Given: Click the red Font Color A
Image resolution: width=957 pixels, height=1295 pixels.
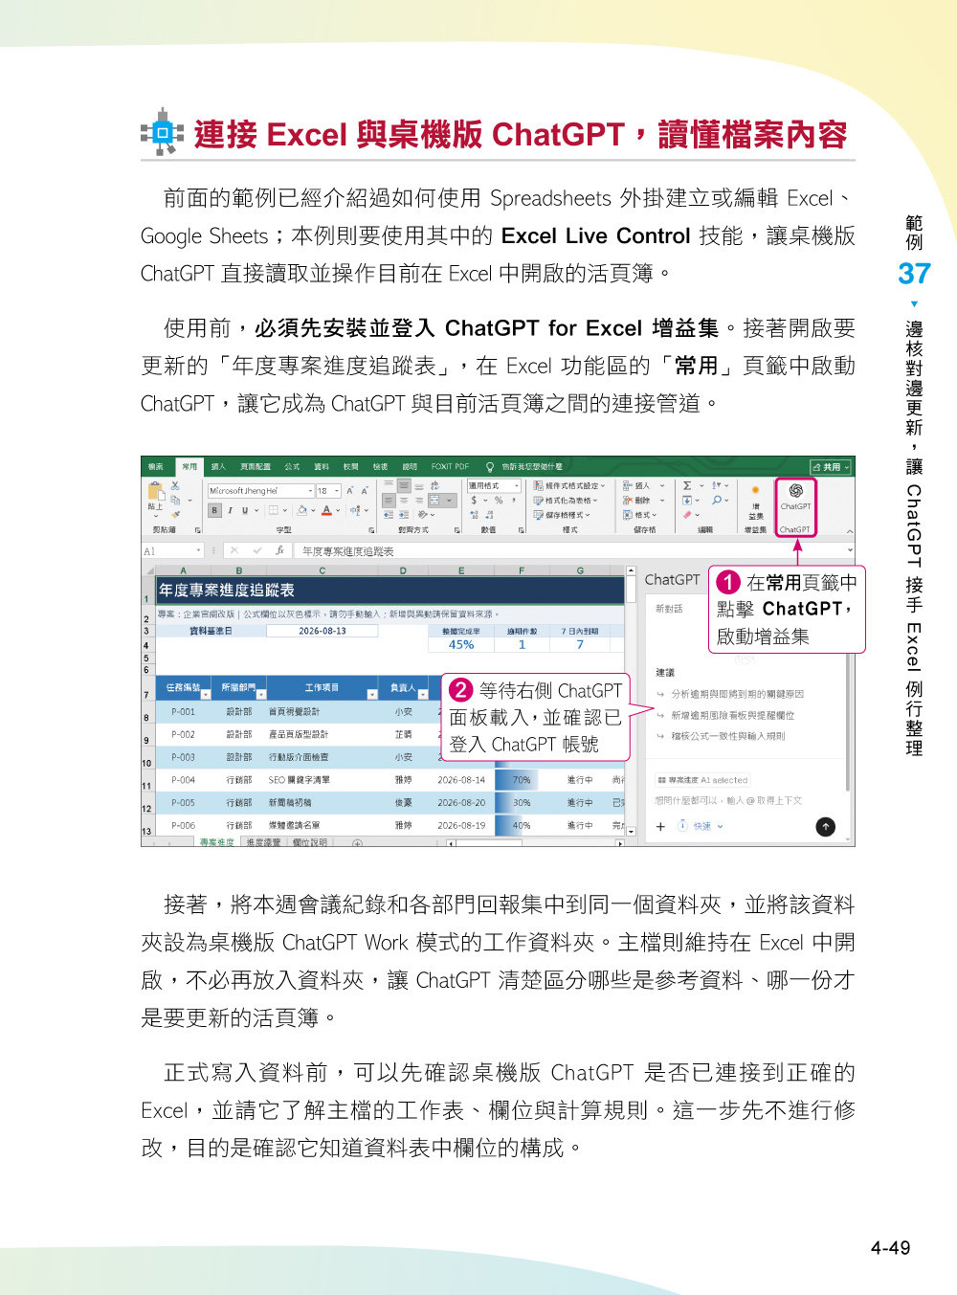Looking at the screenshot, I should tap(326, 510).
